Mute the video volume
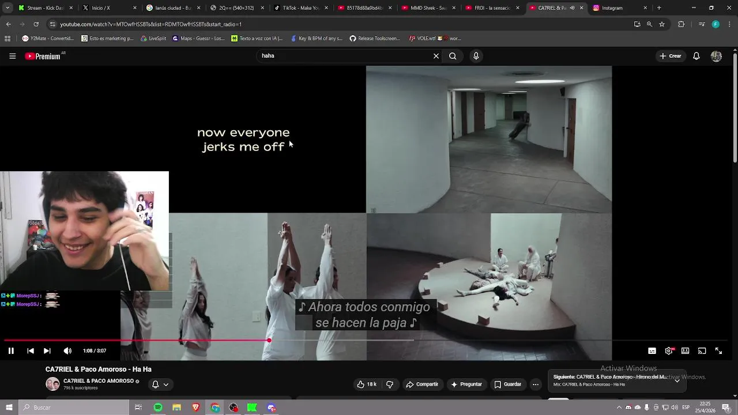This screenshot has height=415, width=738. tap(67, 351)
